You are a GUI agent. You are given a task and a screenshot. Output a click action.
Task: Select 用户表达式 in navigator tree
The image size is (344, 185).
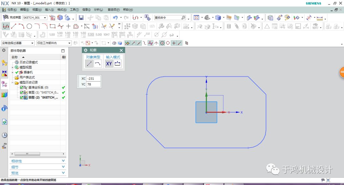click(27, 77)
